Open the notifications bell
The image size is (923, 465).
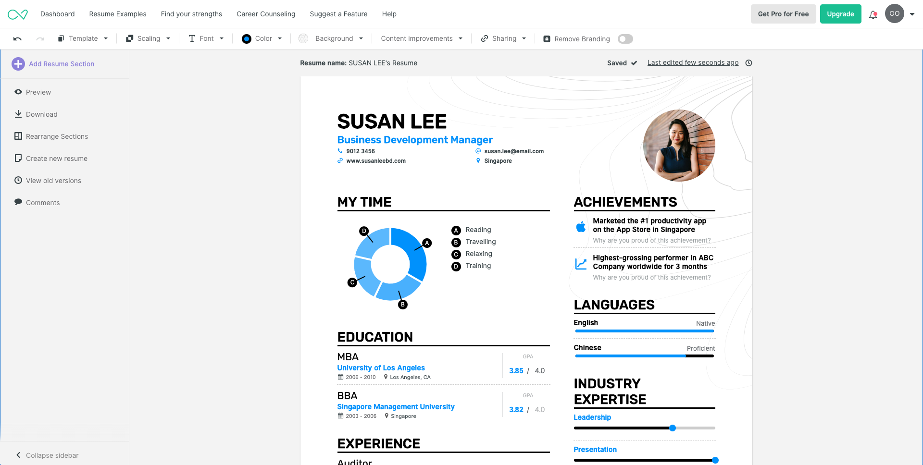873,14
